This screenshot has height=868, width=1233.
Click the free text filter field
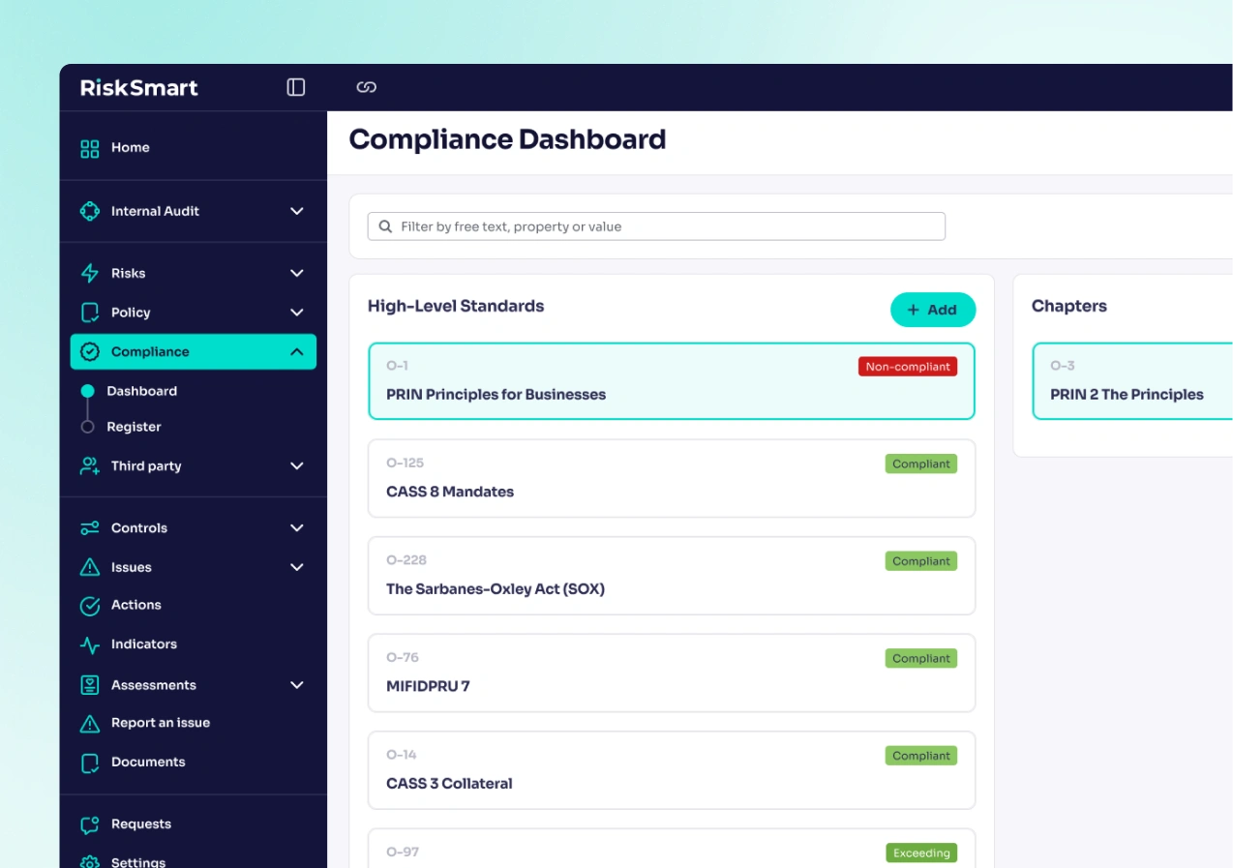(655, 225)
